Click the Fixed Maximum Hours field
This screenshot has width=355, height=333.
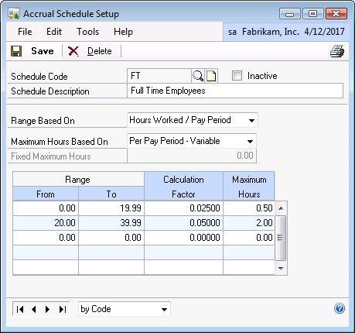click(192, 156)
